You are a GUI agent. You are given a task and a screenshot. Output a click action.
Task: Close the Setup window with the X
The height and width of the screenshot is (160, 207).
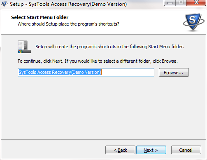pos(196,2)
